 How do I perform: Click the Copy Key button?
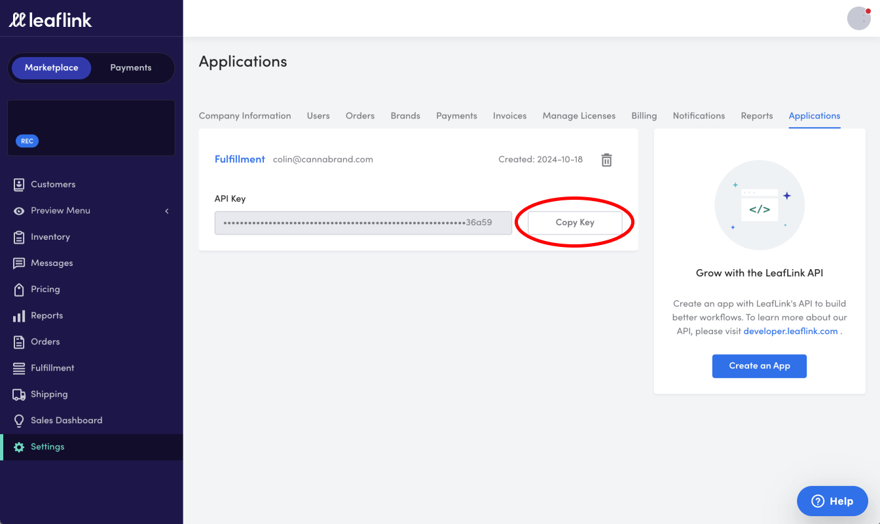click(575, 223)
